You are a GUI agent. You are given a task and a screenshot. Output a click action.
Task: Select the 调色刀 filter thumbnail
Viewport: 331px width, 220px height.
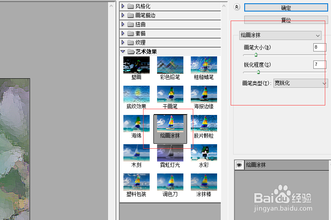point(170,182)
